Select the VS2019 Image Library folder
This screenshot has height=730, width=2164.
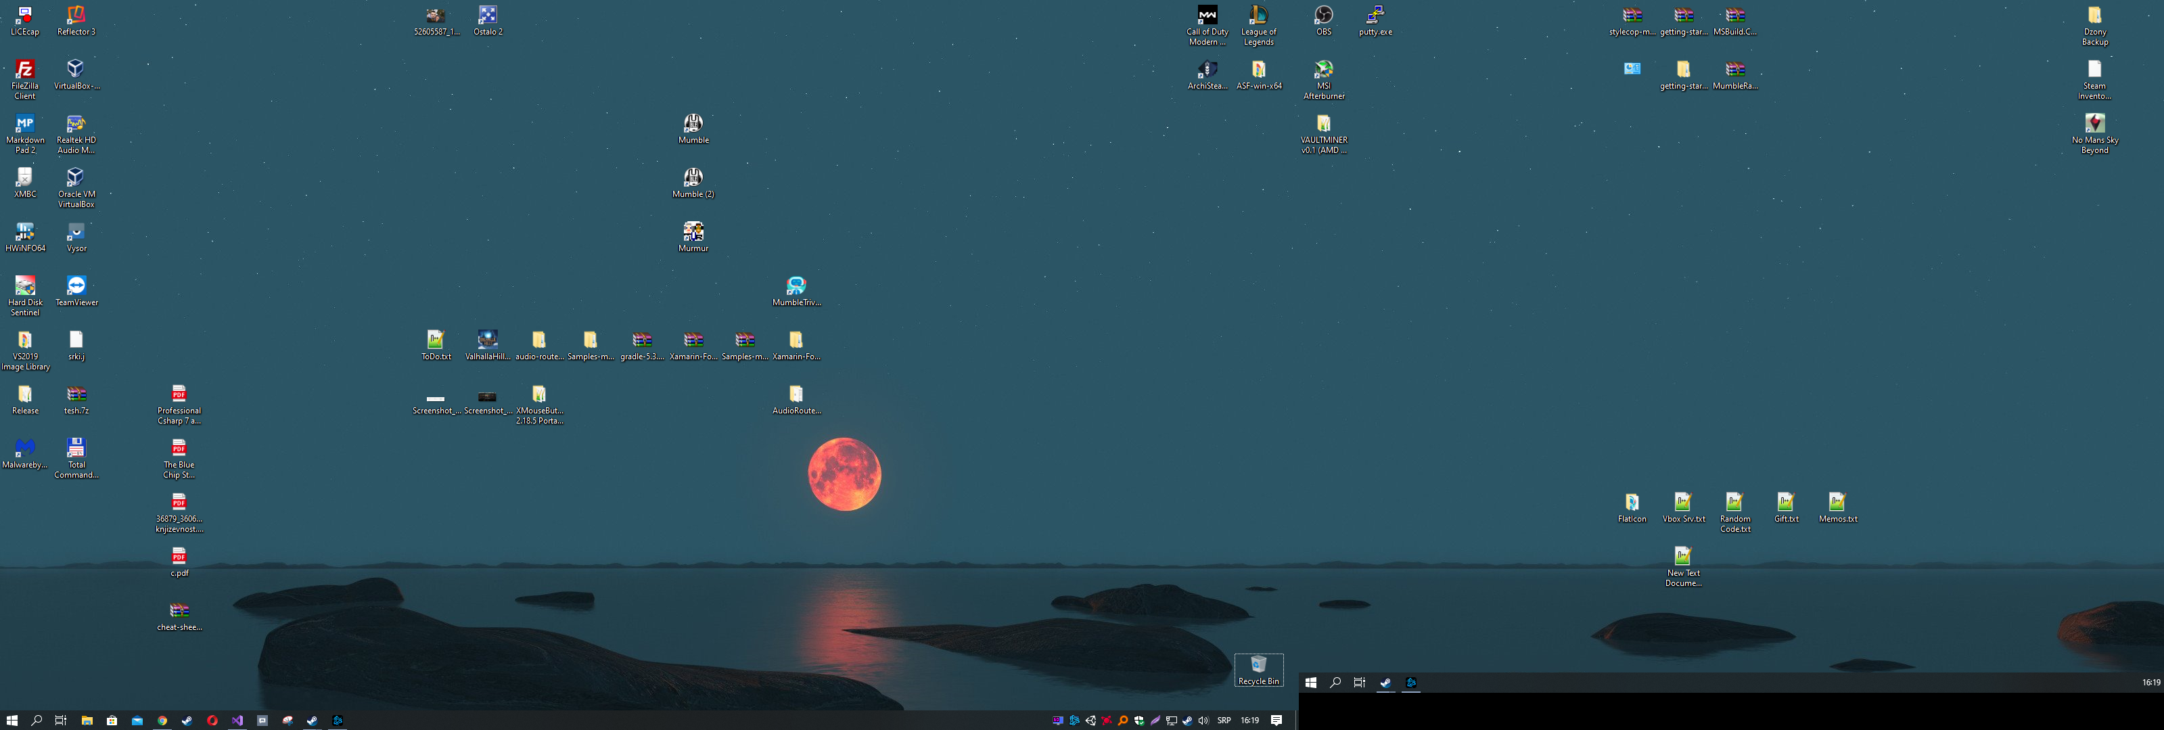[24, 351]
